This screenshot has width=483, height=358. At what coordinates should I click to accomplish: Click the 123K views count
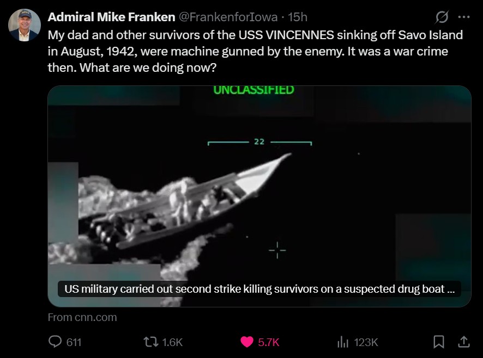pos(366,342)
